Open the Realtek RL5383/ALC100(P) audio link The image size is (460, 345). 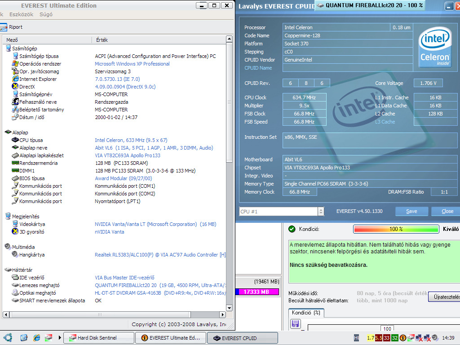[x=160, y=255]
